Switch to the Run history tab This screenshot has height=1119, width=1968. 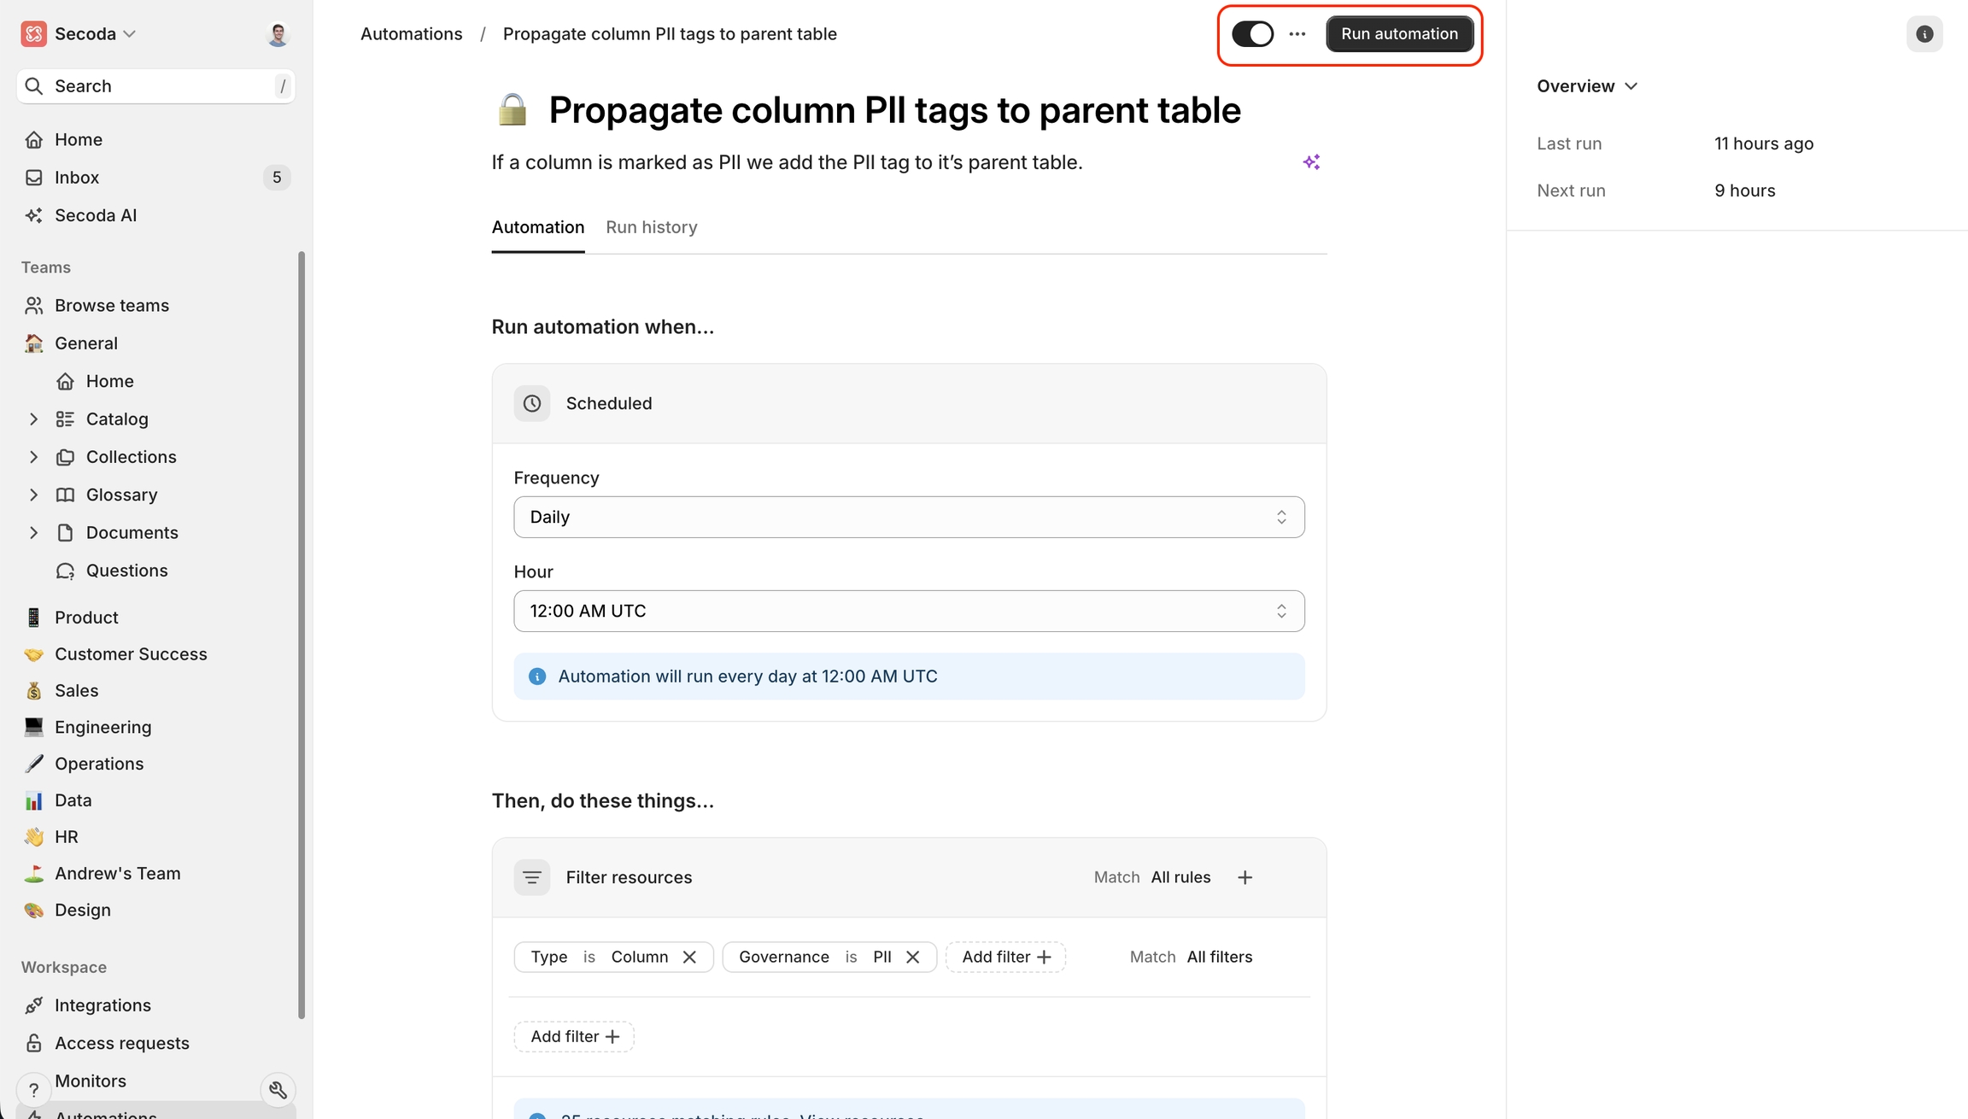[651, 227]
